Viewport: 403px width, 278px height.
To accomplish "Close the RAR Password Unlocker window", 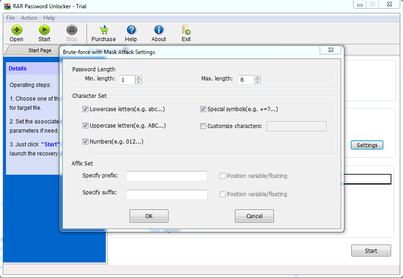I will 389,5.
